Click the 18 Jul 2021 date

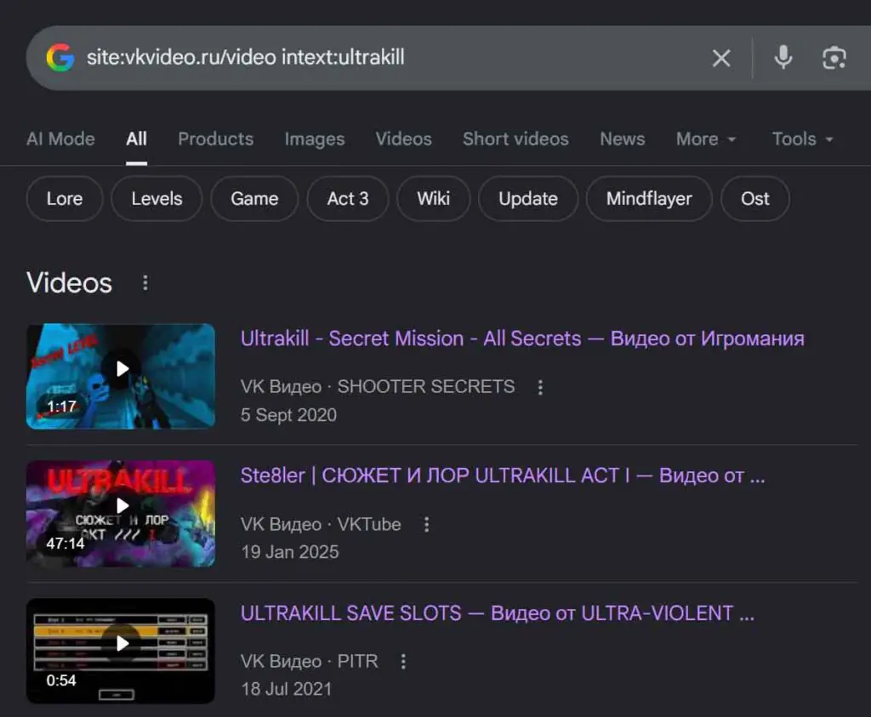point(286,689)
